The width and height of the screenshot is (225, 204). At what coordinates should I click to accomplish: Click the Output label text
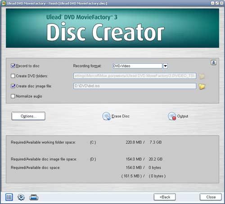tap(183, 116)
